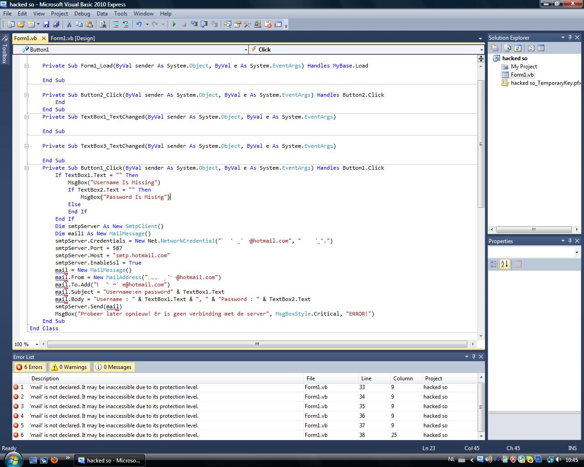The width and height of the screenshot is (584, 467).
Task: Open the Tools menu
Action: (120, 14)
